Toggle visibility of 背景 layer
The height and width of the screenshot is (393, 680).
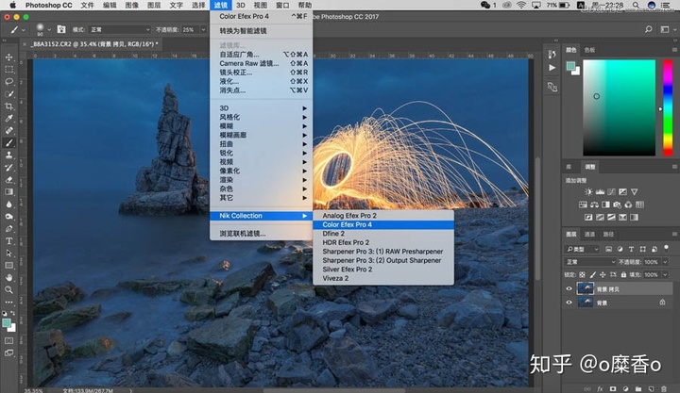(x=569, y=303)
